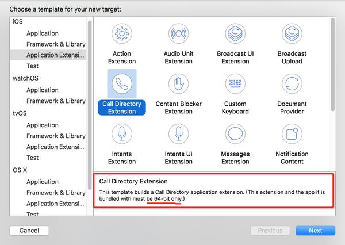Choose the Intents UI Extension microphone icon
This screenshot has width=345, height=245.
coord(178,134)
